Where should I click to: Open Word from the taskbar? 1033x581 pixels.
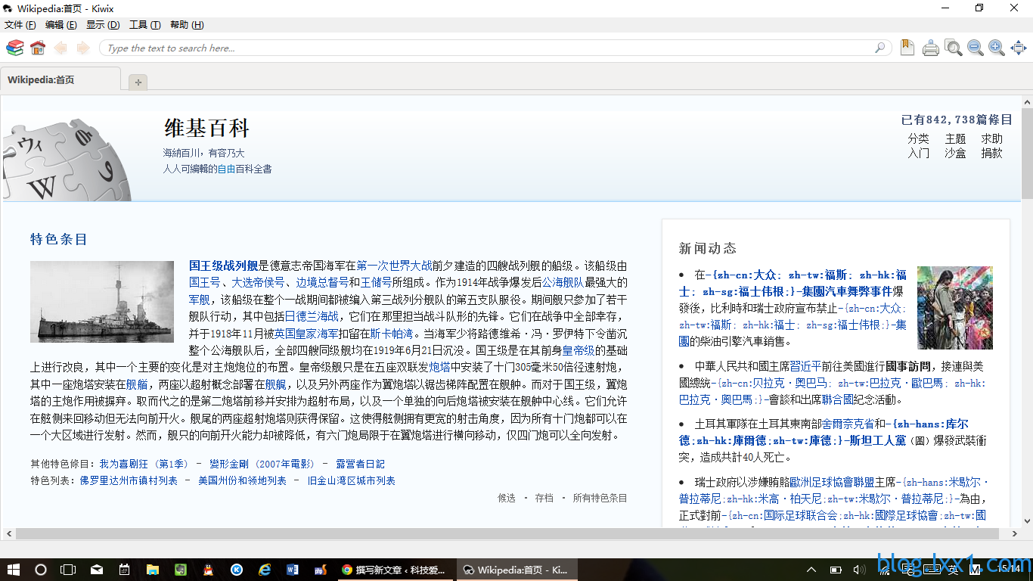click(x=293, y=570)
